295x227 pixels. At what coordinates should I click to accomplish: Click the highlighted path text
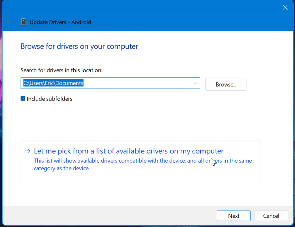coord(53,83)
